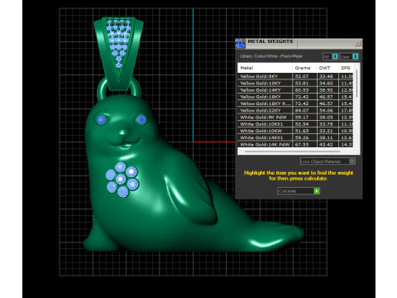Select the White Gold:9K PdW row

[295, 118]
